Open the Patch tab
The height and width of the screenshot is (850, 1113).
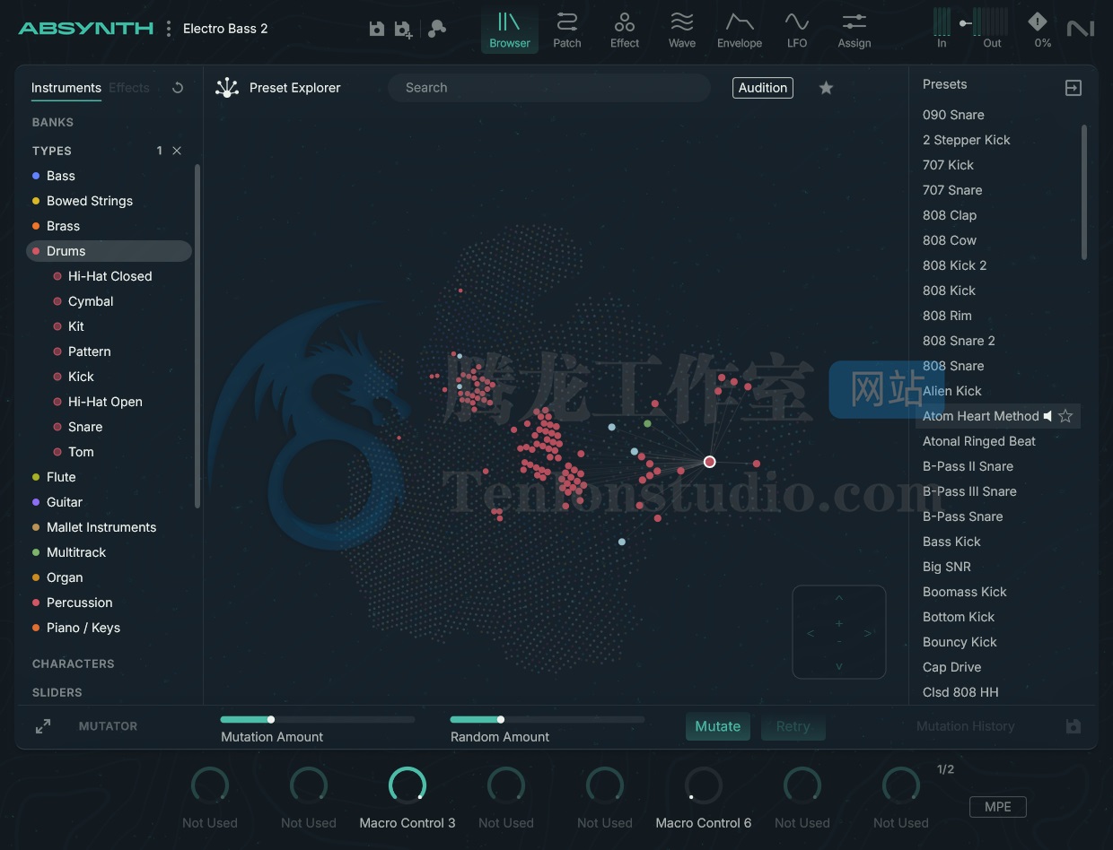567,30
